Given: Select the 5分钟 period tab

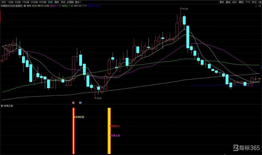Looking at the screenshot, I should (18, 2).
